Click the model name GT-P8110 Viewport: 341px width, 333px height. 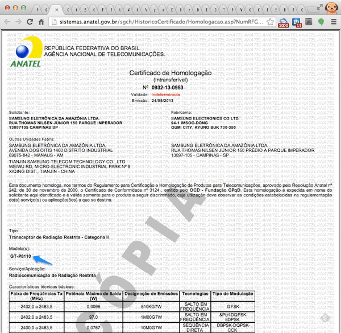click(20, 256)
